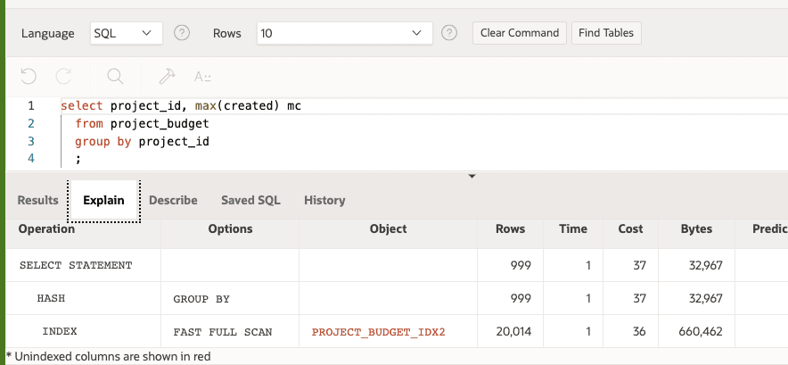Click the Redo icon in editor toolbar
The width and height of the screenshot is (788, 365).
(63, 77)
